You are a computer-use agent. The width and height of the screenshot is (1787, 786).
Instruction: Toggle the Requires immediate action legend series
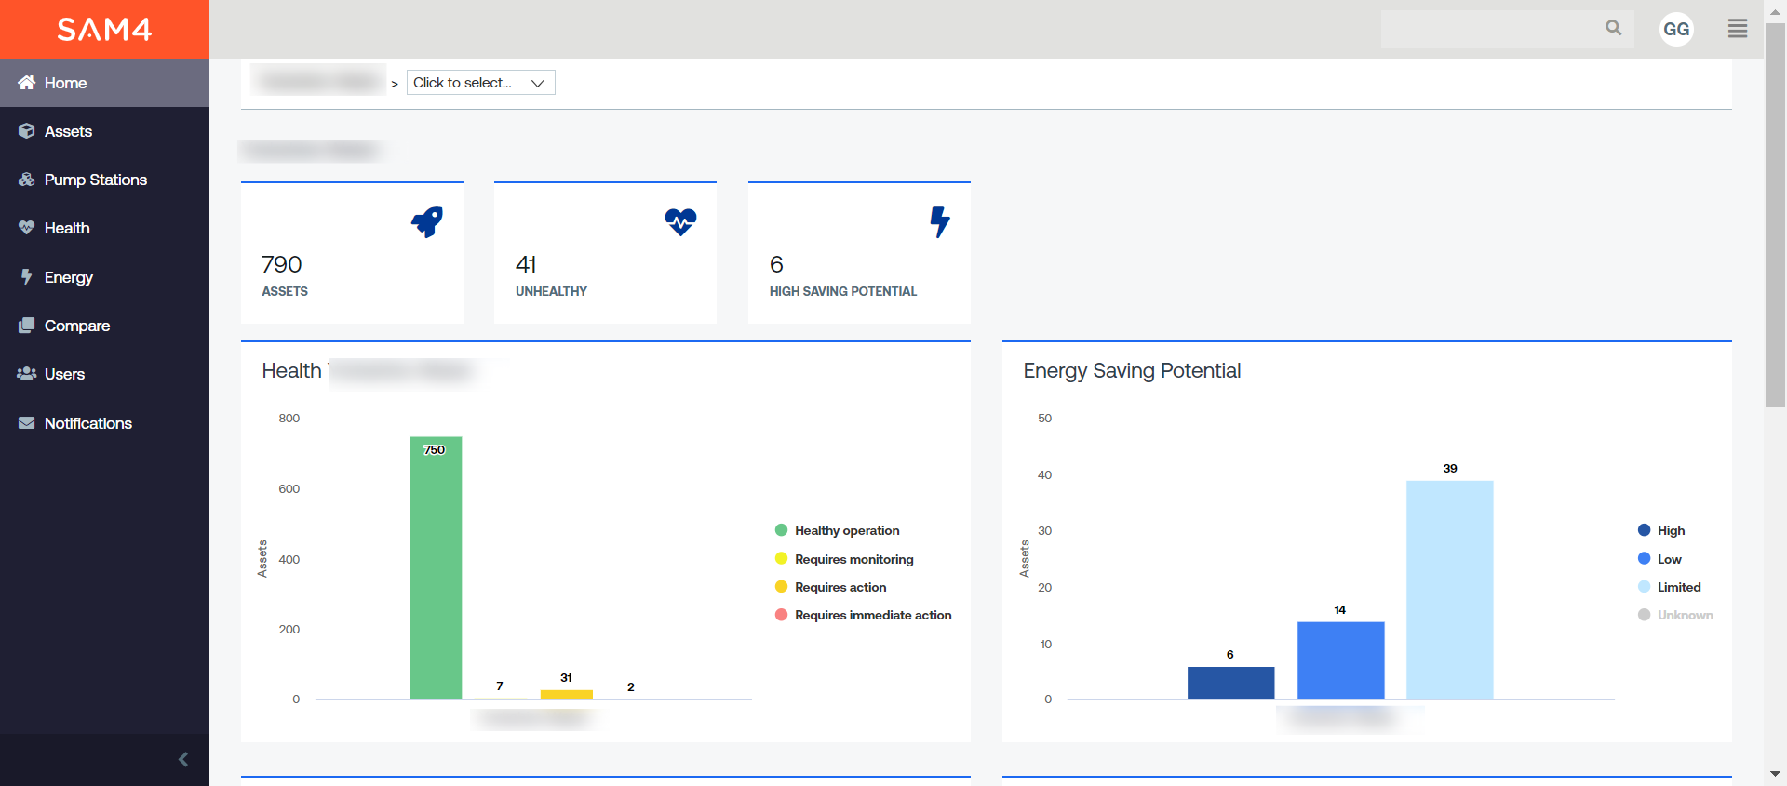click(872, 615)
